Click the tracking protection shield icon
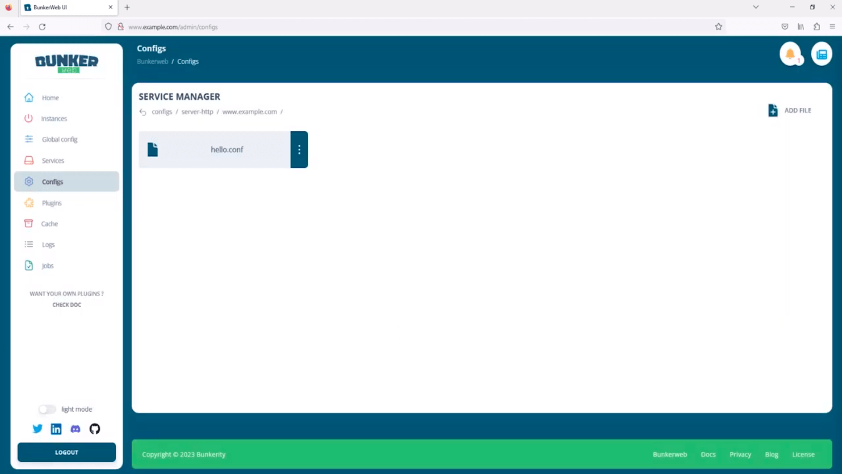This screenshot has width=842, height=474. [x=108, y=27]
